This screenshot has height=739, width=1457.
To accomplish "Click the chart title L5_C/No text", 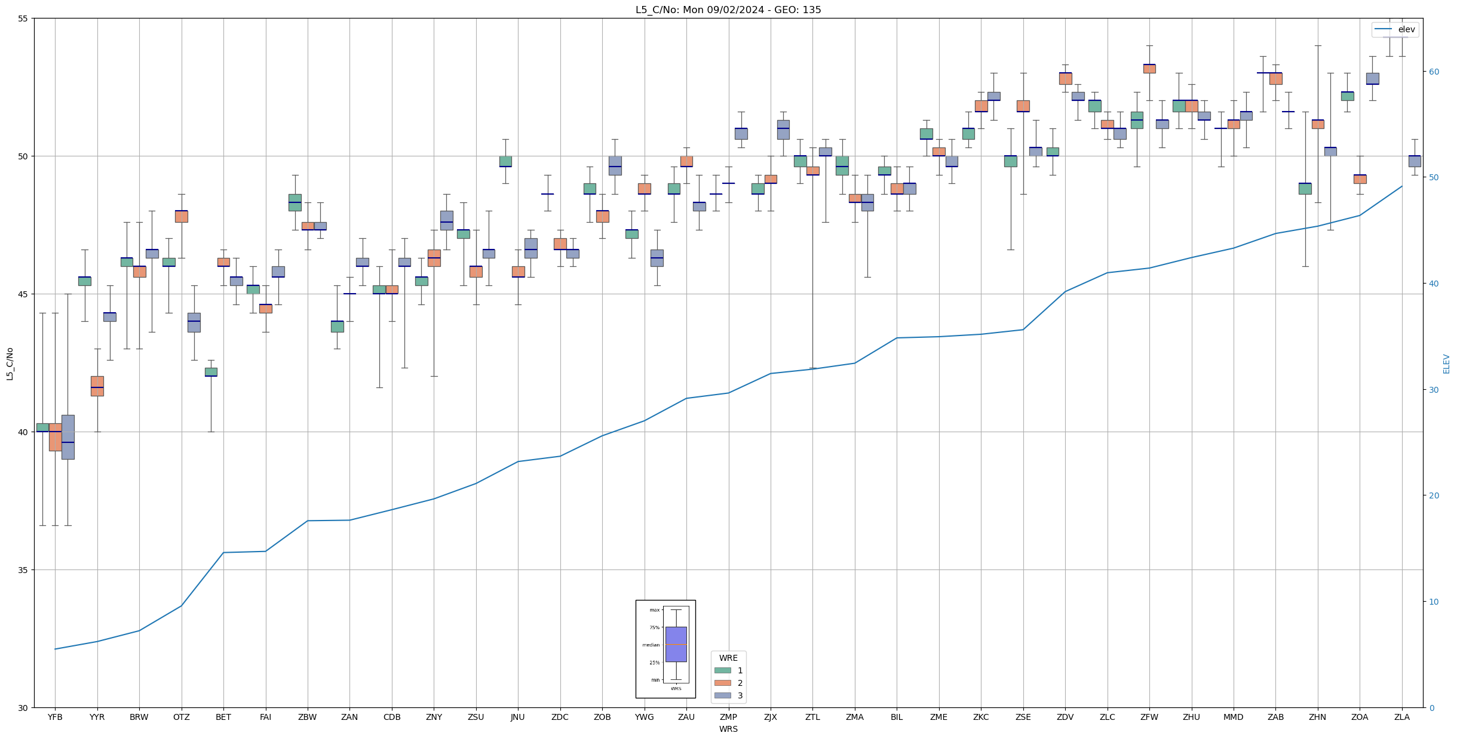I will (x=728, y=10).
